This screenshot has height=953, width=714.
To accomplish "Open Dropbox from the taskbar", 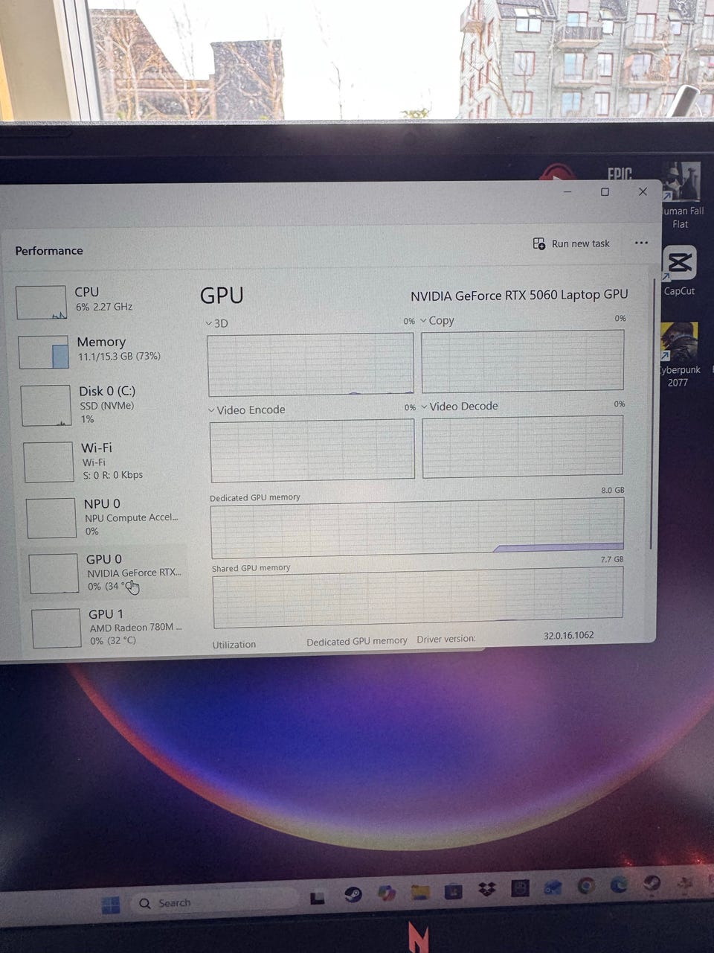I will point(486,889).
